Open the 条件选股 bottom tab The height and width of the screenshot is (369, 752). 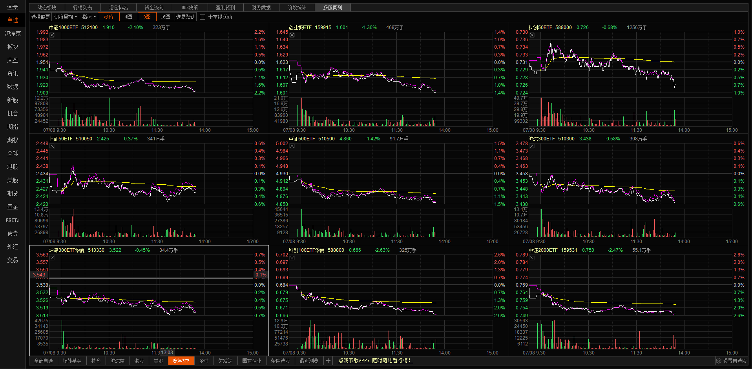coord(280,361)
